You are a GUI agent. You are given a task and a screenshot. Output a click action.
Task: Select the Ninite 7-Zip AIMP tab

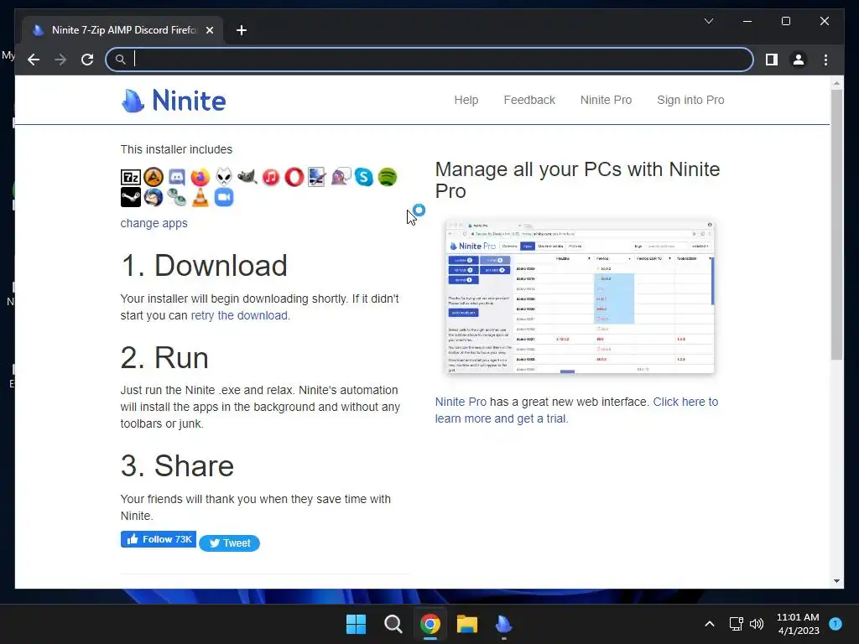(122, 30)
